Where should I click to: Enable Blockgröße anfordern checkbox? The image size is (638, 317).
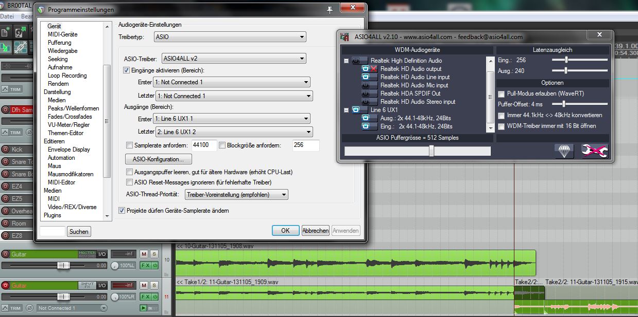click(222, 145)
